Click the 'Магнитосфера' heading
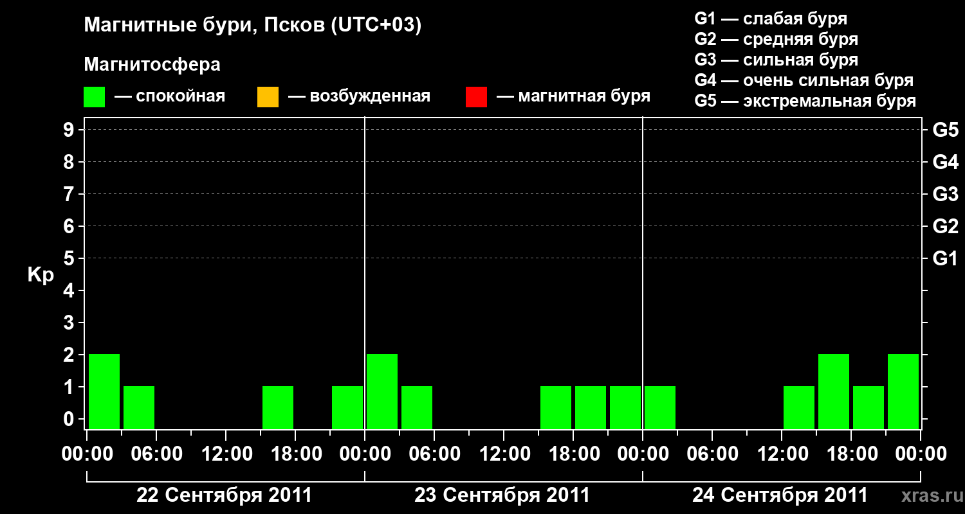Image resolution: width=965 pixels, height=514 pixels. [152, 65]
